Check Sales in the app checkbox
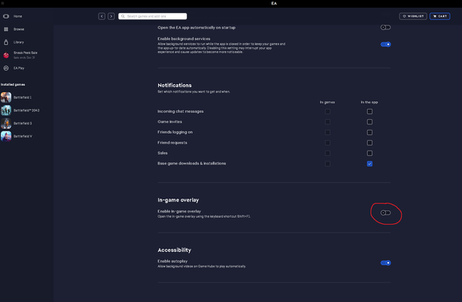This screenshot has height=302, width=462. coord(369,153)
